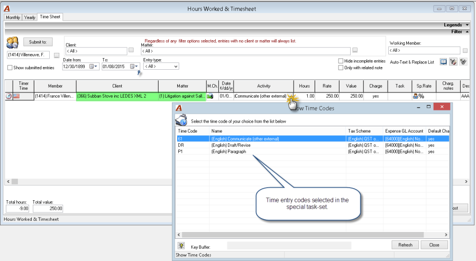The image size is (476, 261).
Task: Tick Hide incomplete entries checkbox
Action: (x=341, y=61)
